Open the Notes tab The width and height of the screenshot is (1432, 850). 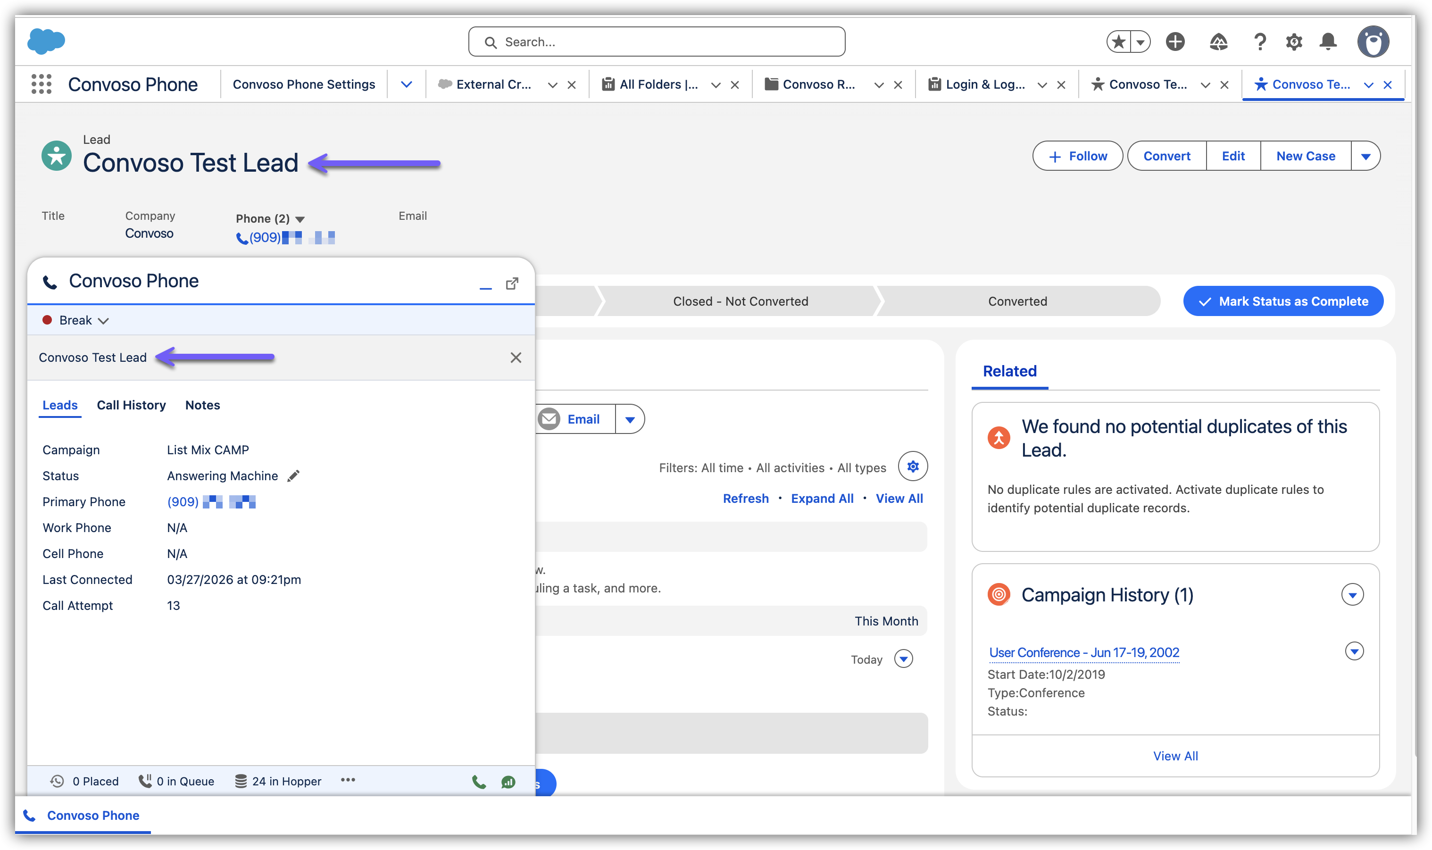point(202,405)
